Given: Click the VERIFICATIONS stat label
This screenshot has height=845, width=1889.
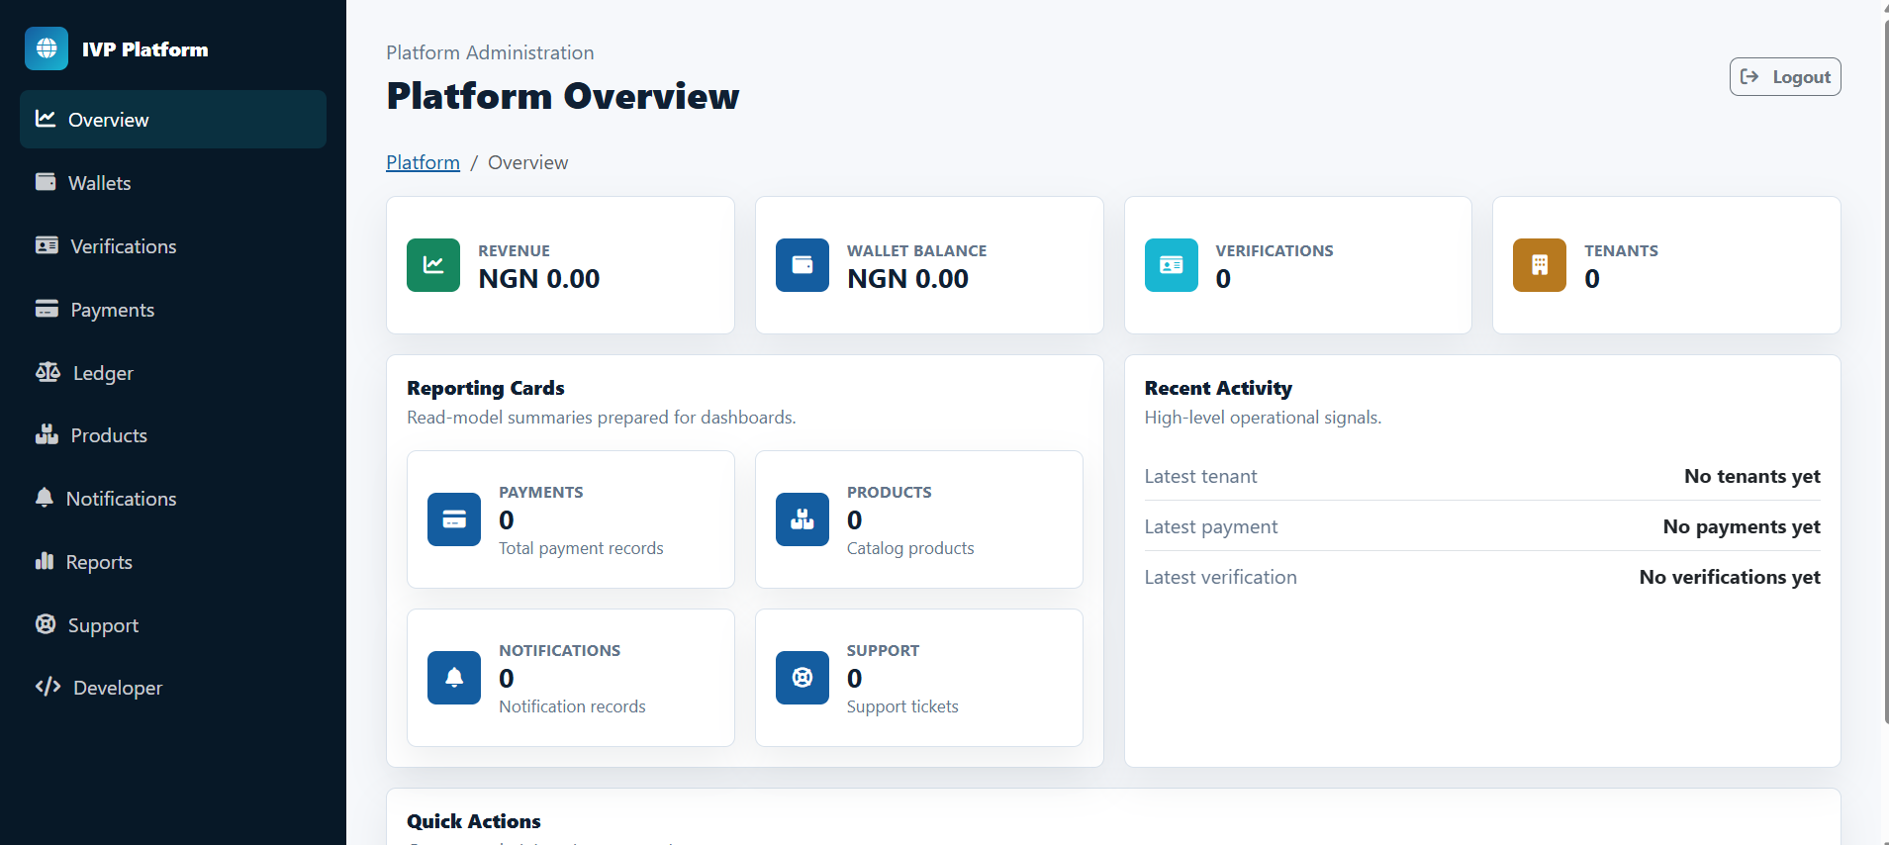Looking at the screenshot, I should tap(1275, 251).
